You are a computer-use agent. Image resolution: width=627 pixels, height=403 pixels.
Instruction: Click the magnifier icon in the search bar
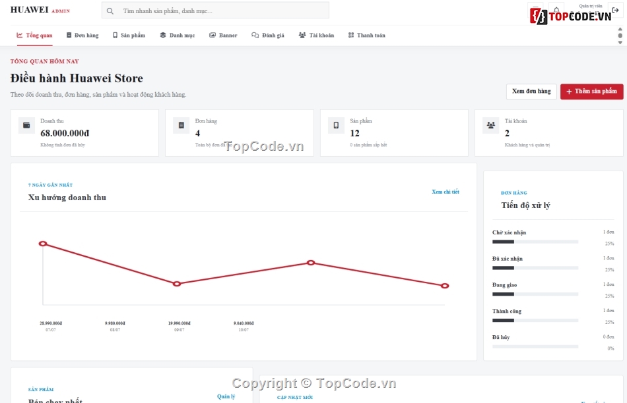[110, 11]
